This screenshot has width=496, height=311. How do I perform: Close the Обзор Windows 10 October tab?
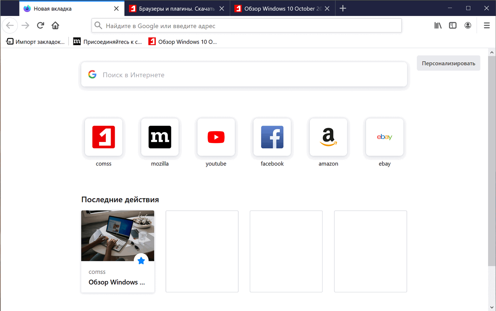(x=327, y=9)
